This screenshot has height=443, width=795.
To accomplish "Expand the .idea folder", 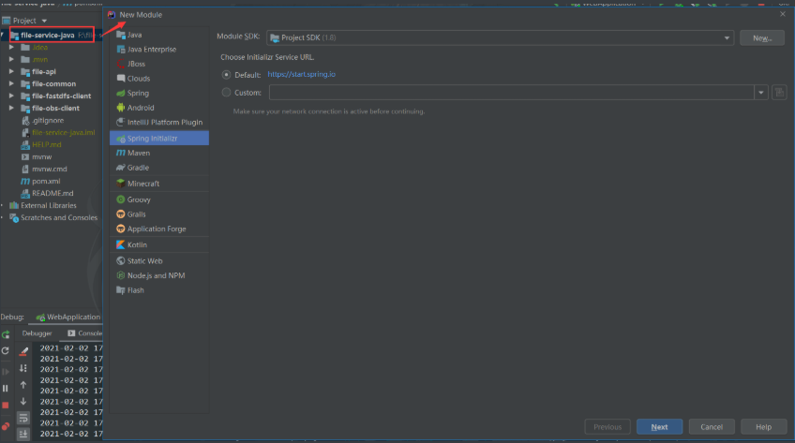I will tap(11, 48).
